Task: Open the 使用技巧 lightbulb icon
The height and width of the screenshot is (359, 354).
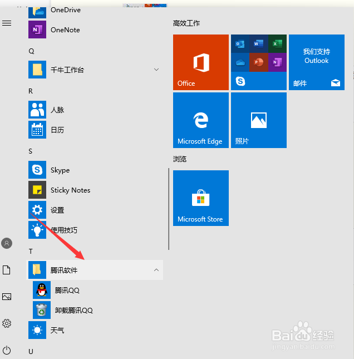Action: 37,230
